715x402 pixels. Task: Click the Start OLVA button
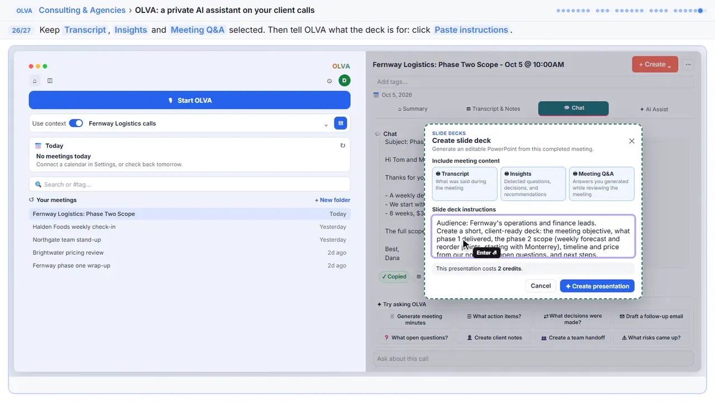[x=190, y=100]
